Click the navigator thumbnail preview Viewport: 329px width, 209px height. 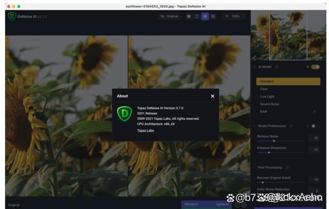tap(288, 35)
